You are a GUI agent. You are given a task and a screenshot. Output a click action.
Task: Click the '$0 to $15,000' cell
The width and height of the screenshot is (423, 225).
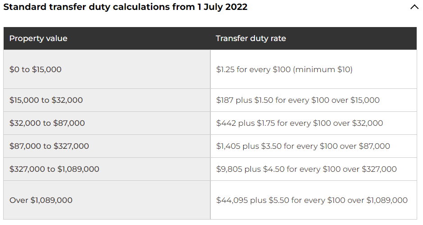point(107,69)
